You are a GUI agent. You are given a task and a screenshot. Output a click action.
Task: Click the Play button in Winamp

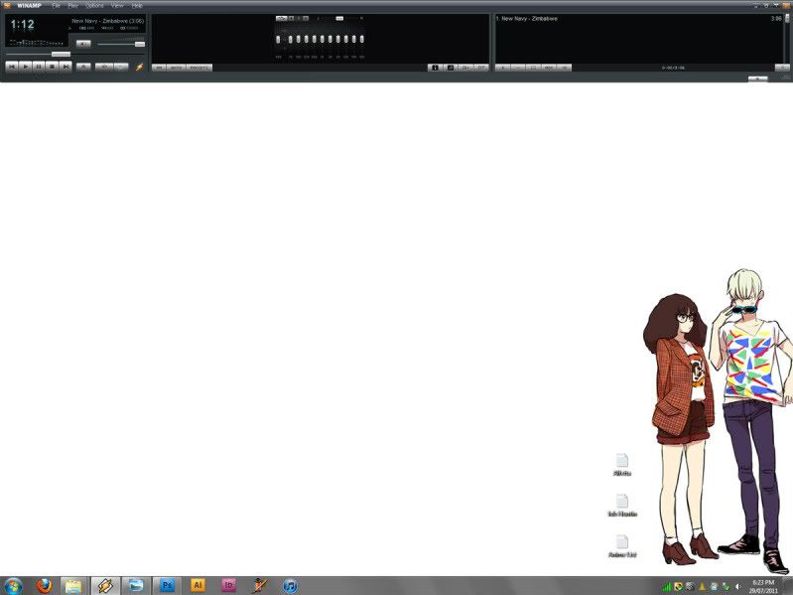point(25,67)
